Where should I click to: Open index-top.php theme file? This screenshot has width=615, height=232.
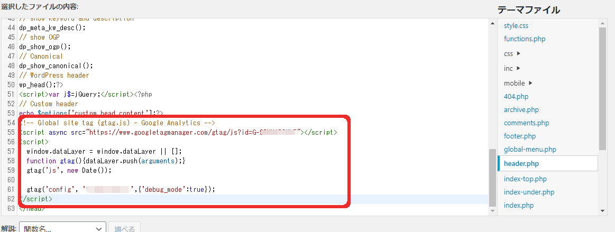click(x=525, y=179)
